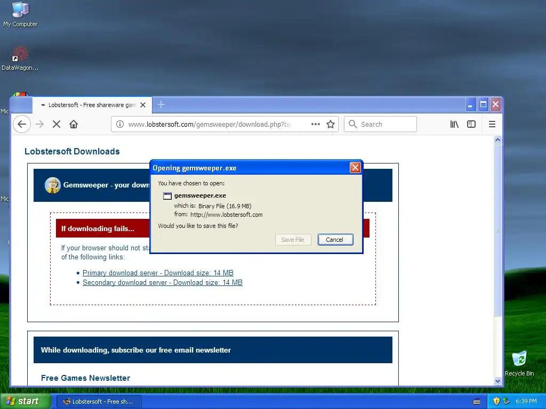The width and height of the screenshot is (546, 409).
Task: Click the My Computer desktop icon
Action: (x=20, y=14)
